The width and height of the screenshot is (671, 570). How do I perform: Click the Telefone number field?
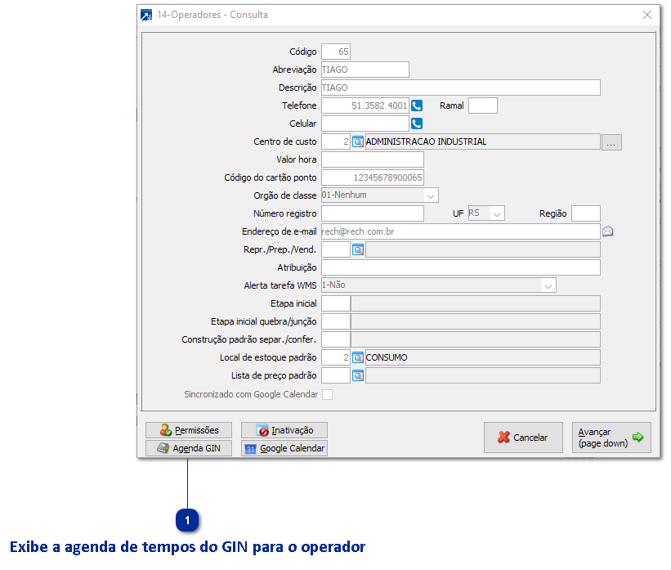click(365, 105)
